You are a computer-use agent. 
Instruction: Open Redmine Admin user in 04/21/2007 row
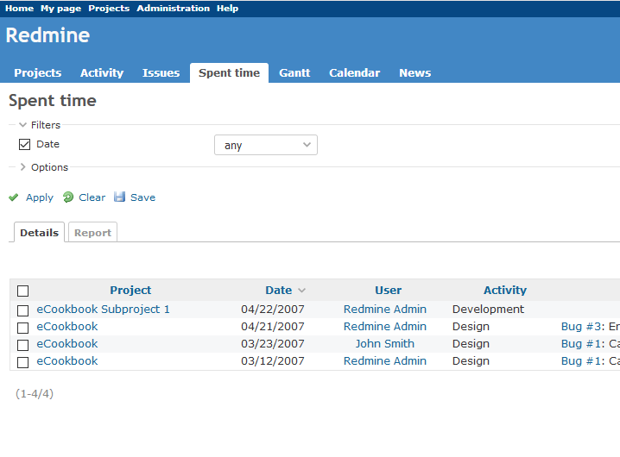[x=385, y=327]
